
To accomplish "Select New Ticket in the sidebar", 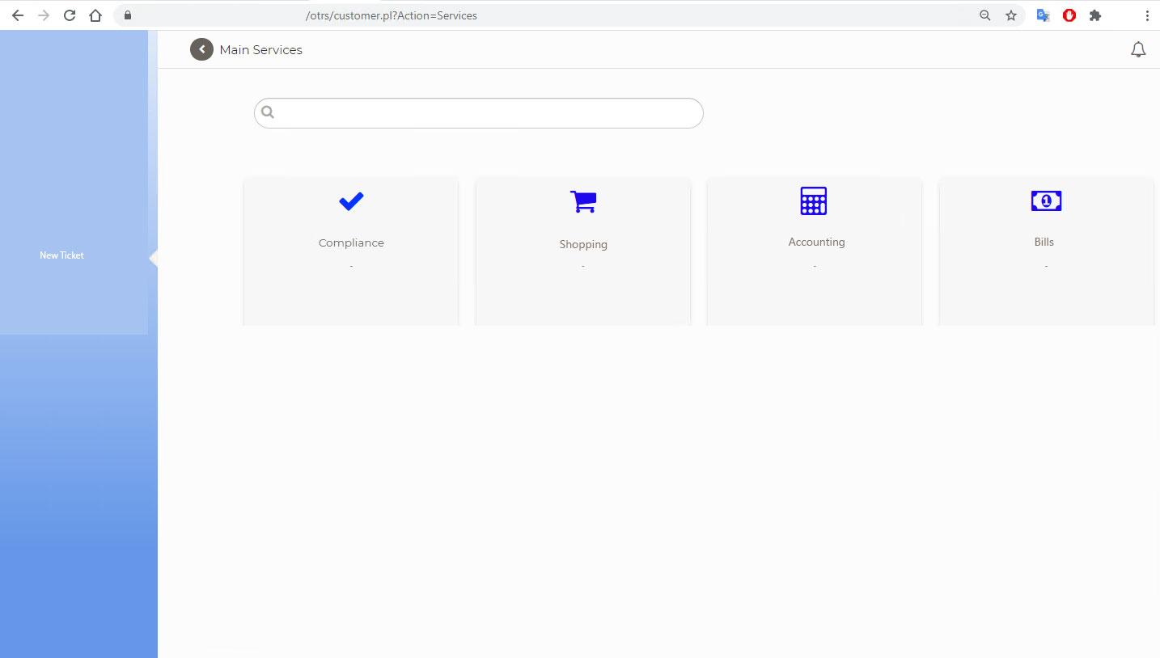I will (62, 255).
